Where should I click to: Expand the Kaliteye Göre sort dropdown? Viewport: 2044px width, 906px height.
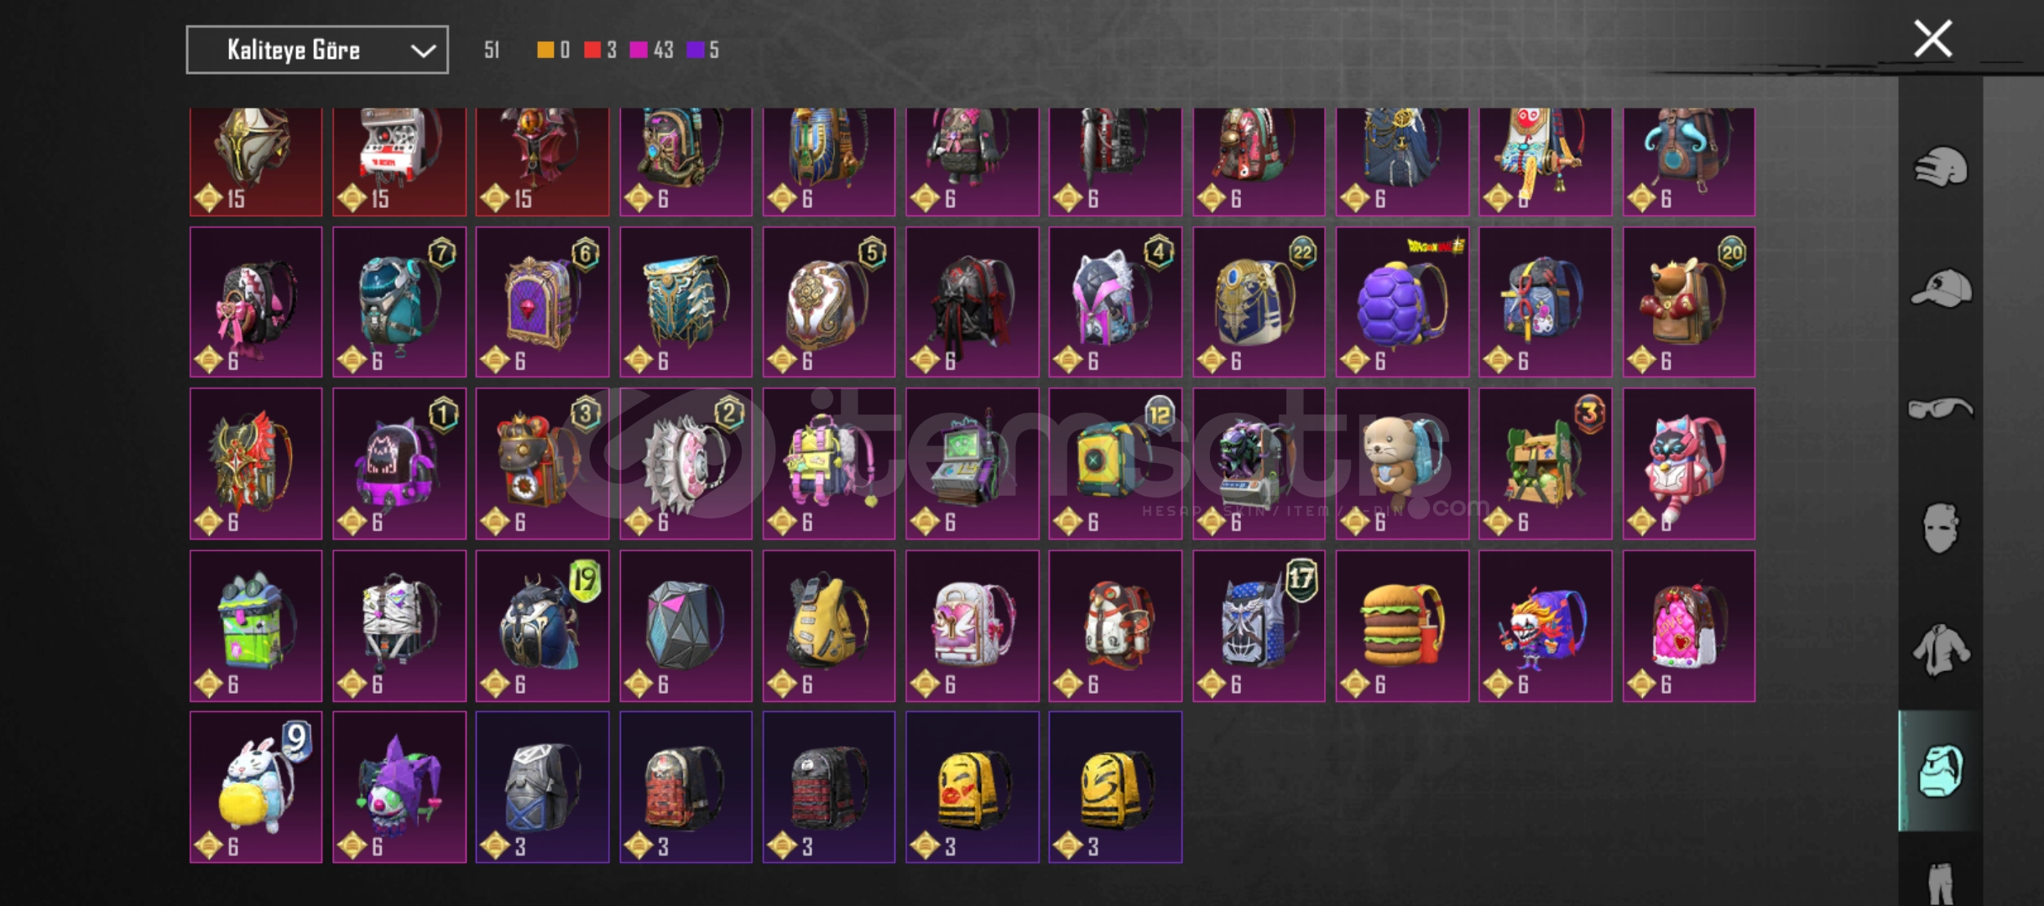pos(317,49)
